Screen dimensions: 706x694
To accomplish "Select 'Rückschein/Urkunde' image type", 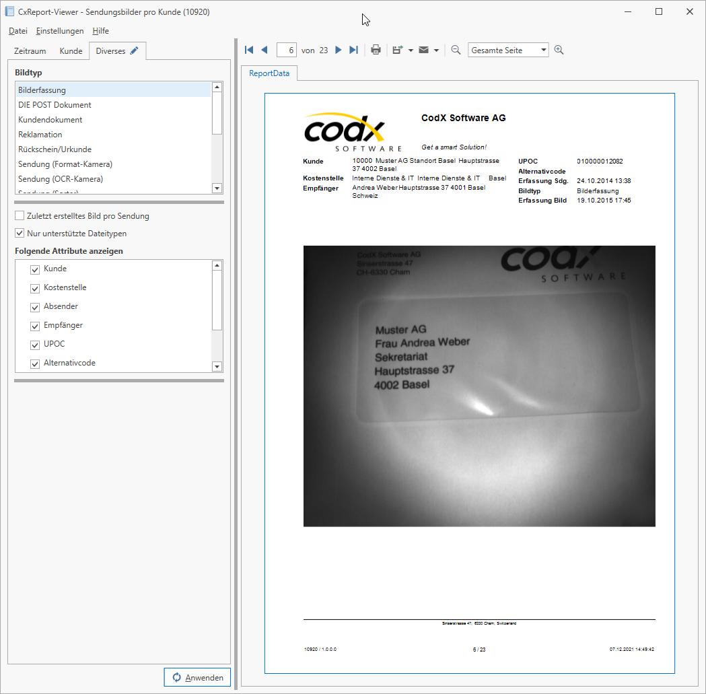I will coord(114,149).
